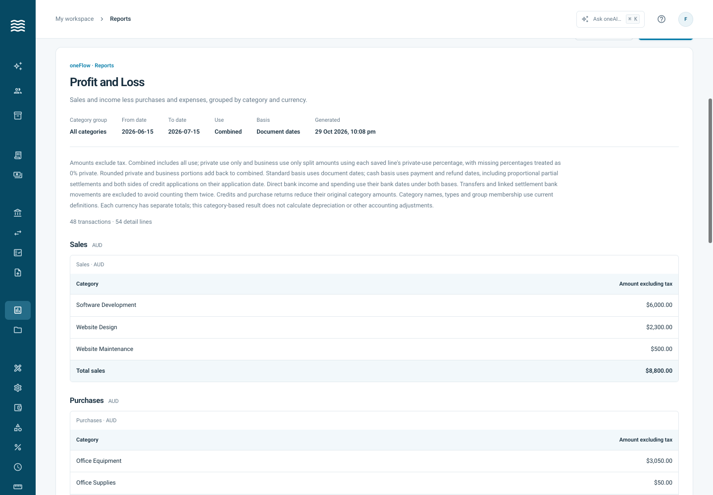Viewport: 713px width, 495px height.
Task: Click the oneFlow · Reports label
Action: tap(92, 65)
